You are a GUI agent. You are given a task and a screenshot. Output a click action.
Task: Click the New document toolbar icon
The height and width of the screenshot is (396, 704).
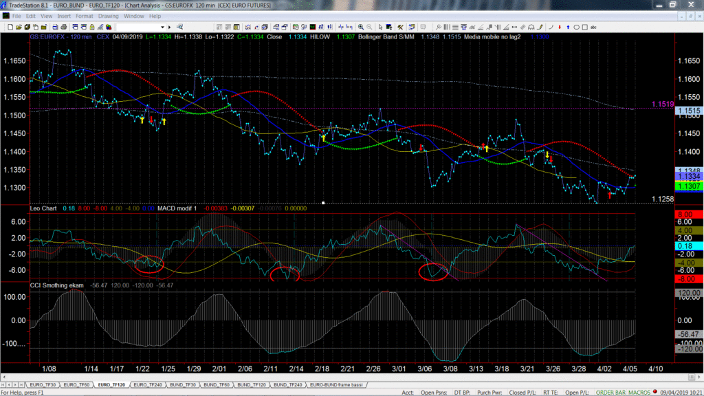click(10, 27)
